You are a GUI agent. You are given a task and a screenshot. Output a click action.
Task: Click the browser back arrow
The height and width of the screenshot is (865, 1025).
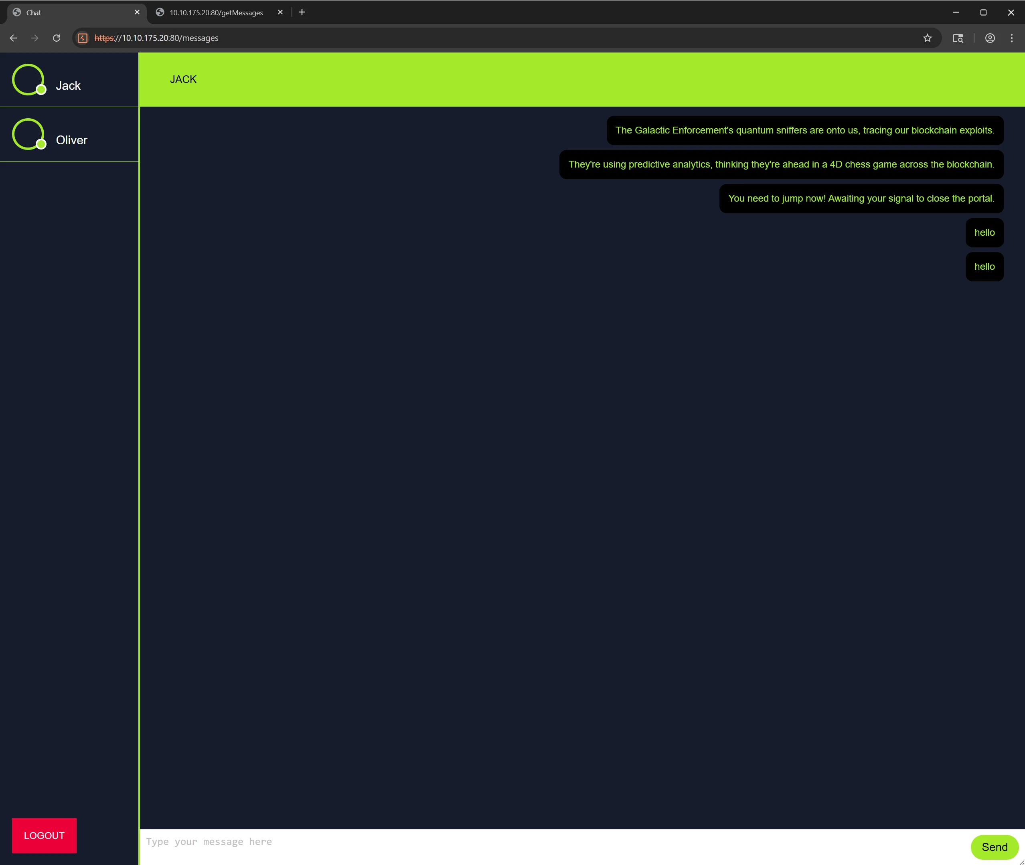(x=13, y=38)
